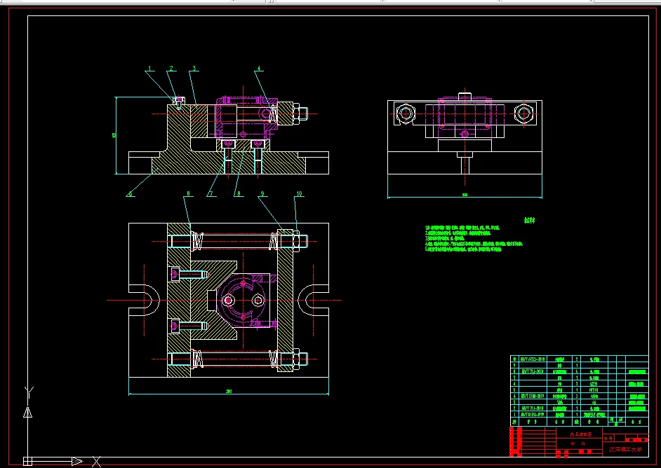Click the red drawing title in title block

(580, 434)
